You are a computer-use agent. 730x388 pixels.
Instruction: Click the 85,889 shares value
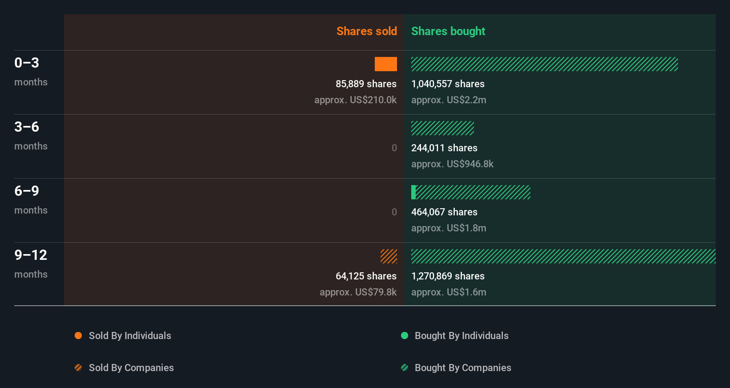click(x=366, y=84)
